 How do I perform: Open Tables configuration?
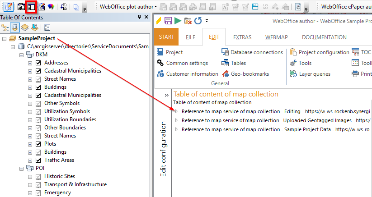coord(234,63)
